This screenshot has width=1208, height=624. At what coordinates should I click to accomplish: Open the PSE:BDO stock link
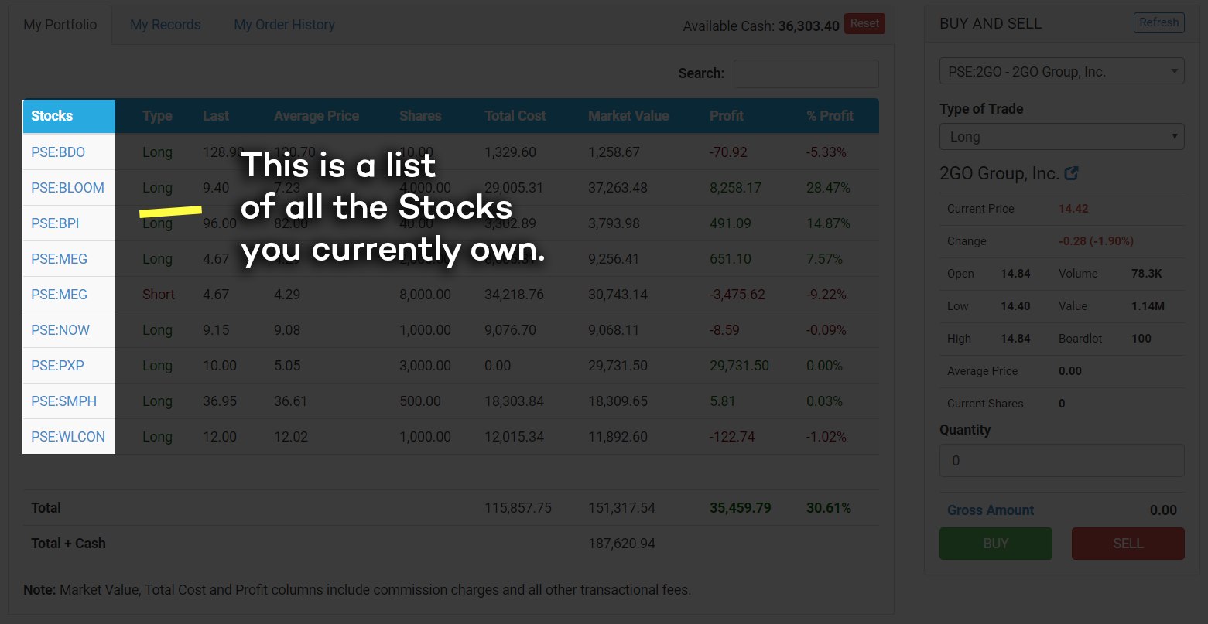[58, 152]
